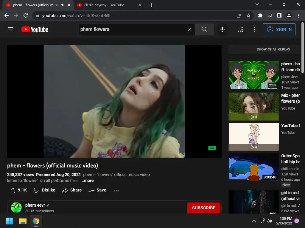This screenshot has height=228, width=305.
Task: Go to the YouTube home logo
Action: click(x=35, y=29)
